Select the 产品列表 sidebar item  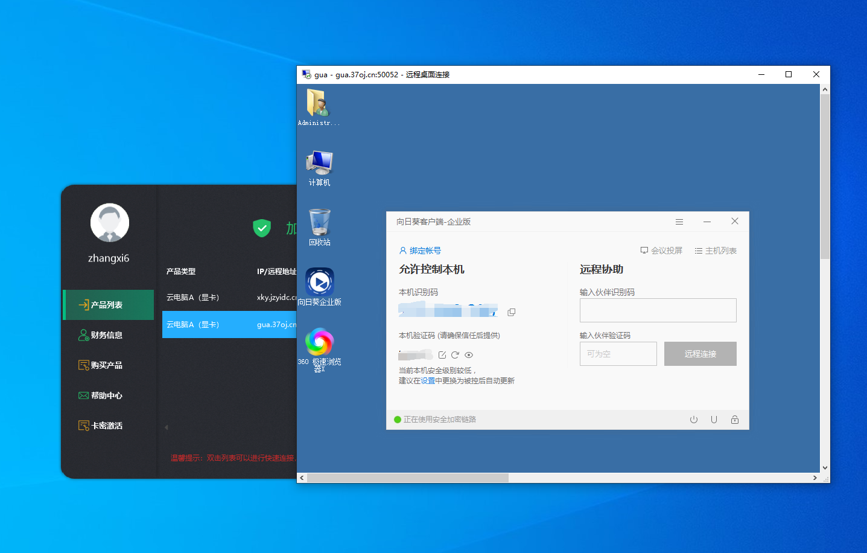(109, 305)
